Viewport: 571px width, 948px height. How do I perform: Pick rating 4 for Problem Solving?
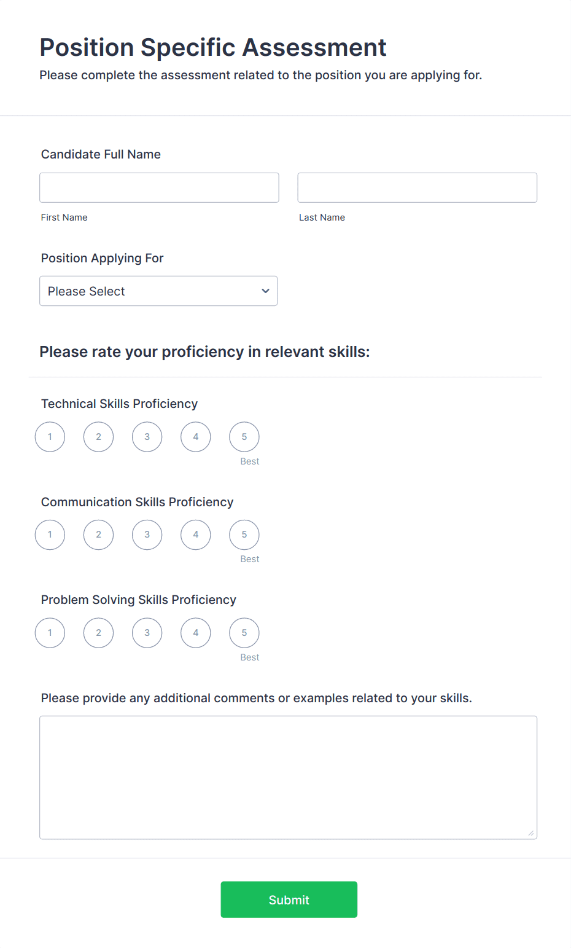point(195,633)
